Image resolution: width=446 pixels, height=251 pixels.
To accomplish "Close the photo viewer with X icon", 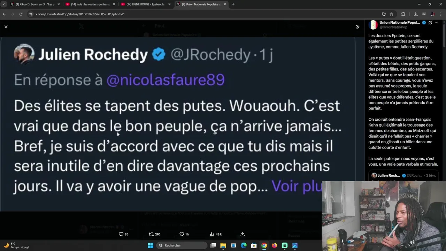I will tap(6, 26).
